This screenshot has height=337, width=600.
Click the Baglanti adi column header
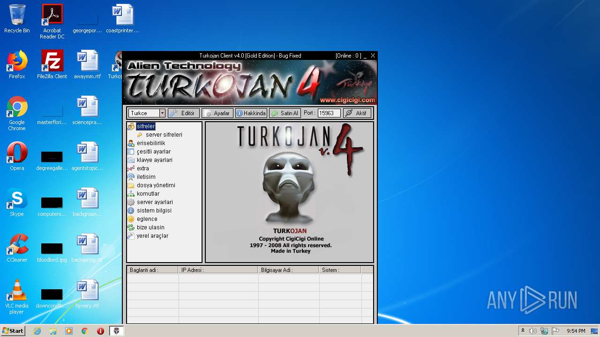(152, 270)
